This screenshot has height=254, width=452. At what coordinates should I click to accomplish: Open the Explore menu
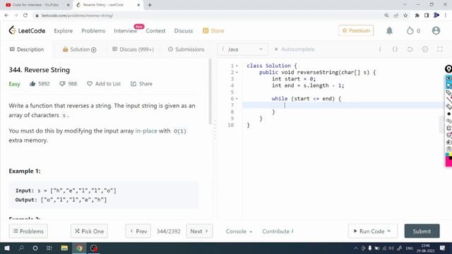[64, 30]
